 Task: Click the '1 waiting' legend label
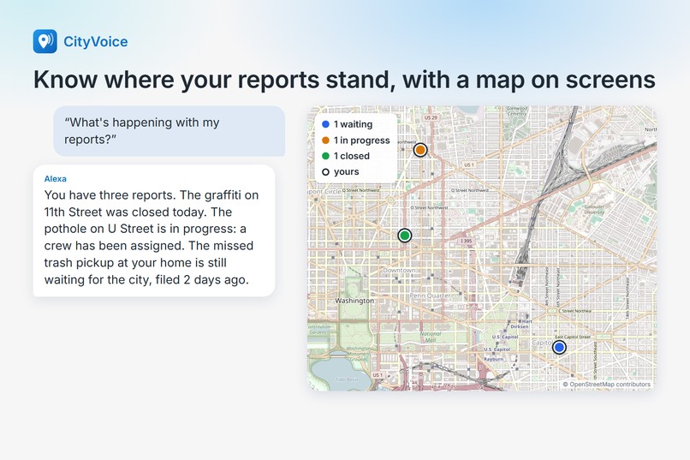point(353,124)
